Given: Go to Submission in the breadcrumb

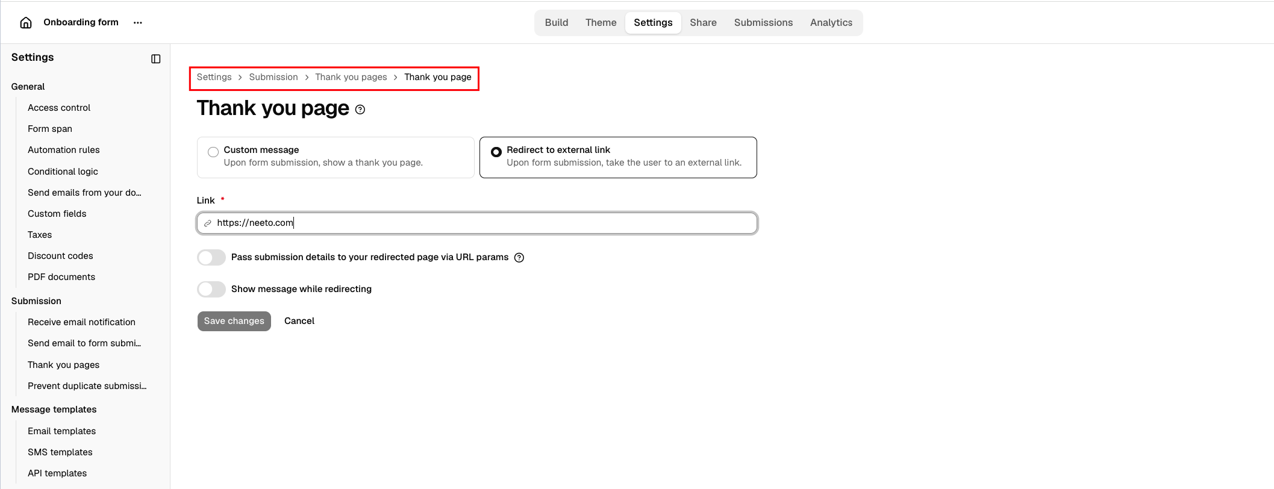Looking at the screenshot, I should click(x=273, y=77).
